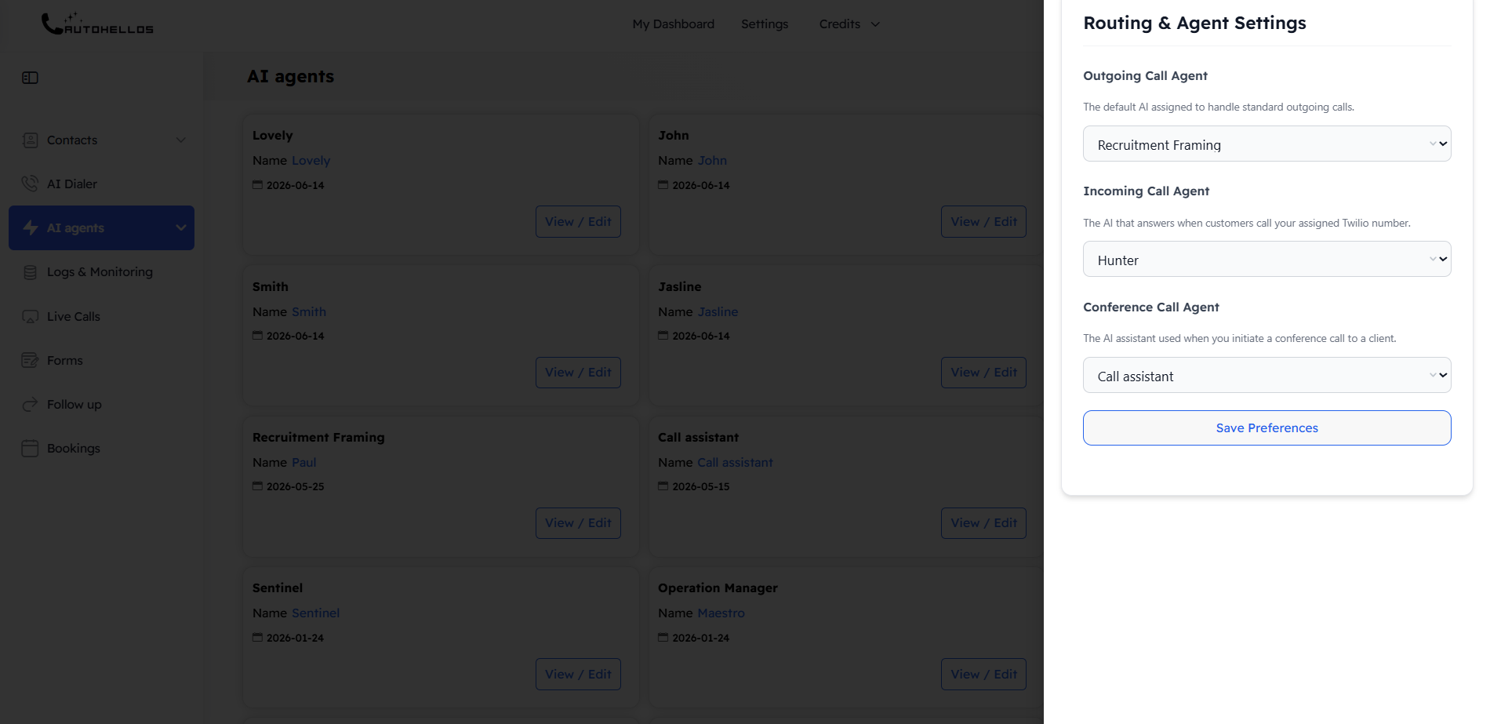
Task: Click View / Edit on Jasline card
Action: 983,372
